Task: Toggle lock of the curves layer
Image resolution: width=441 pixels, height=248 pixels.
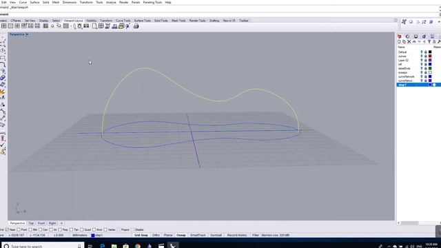Action: pos(426,56)
